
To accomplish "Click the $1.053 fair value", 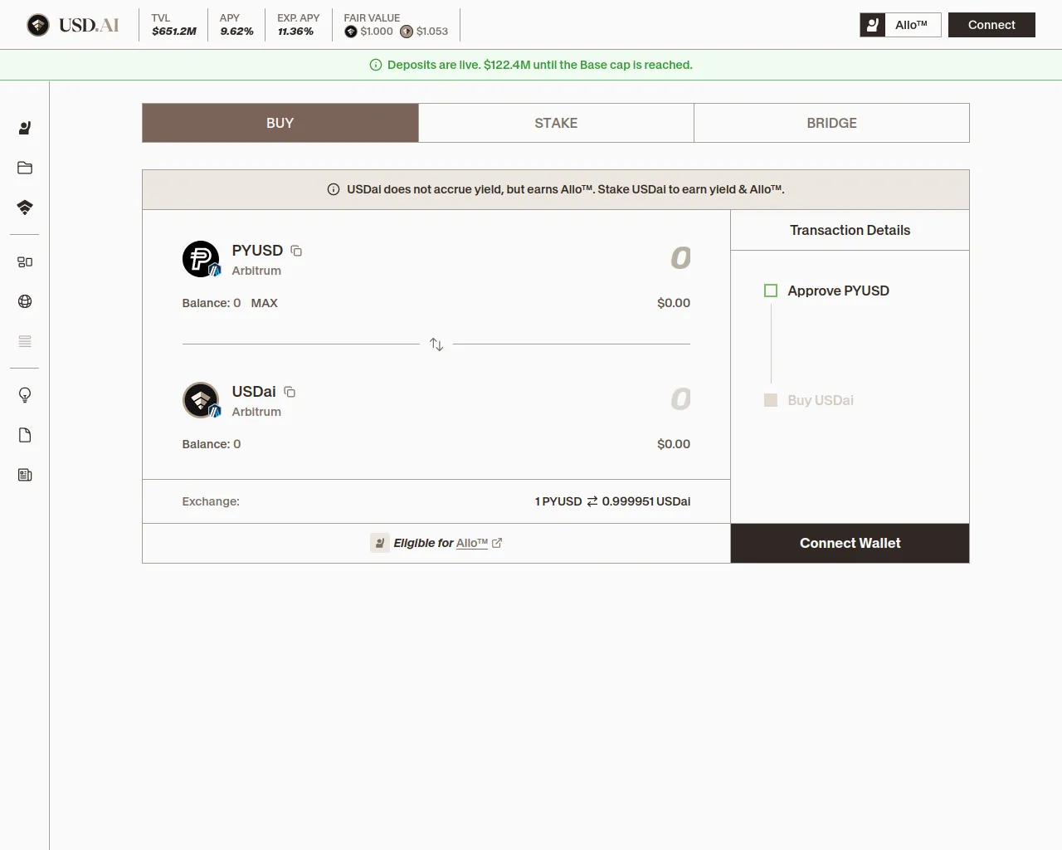I will (432, 32).
